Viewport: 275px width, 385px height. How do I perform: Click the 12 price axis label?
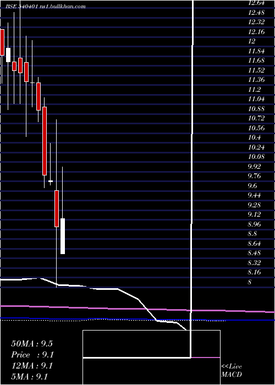pyautogui.click(x=252, y=41)
